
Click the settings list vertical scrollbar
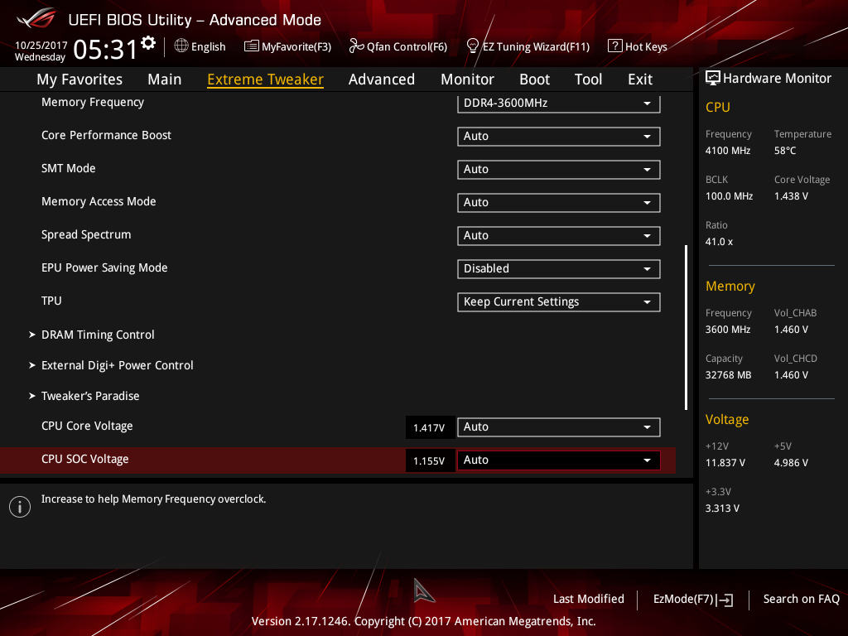(x=686, y=328)
